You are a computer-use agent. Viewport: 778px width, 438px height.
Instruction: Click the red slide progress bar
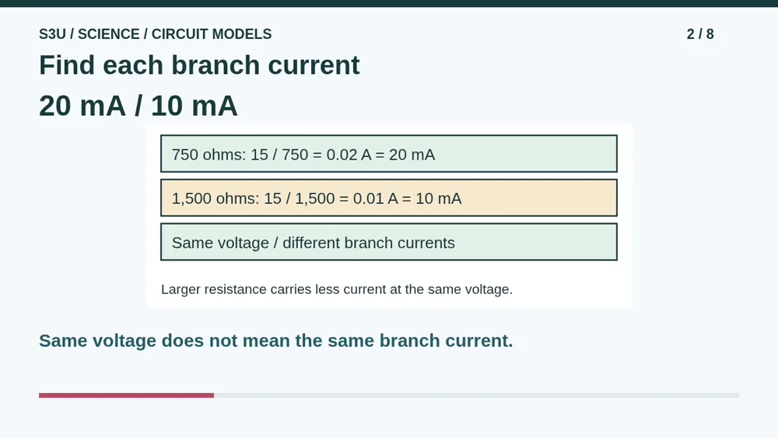(127, 395)
